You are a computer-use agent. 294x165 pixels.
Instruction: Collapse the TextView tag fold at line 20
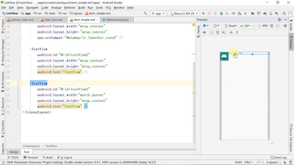click(21, 83)
